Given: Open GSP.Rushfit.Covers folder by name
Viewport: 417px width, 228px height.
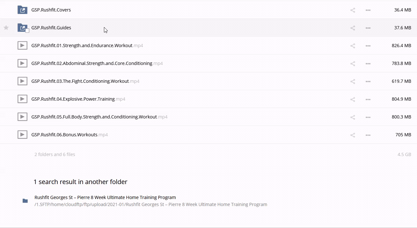Looking at the screenshot, I should 51,10.
